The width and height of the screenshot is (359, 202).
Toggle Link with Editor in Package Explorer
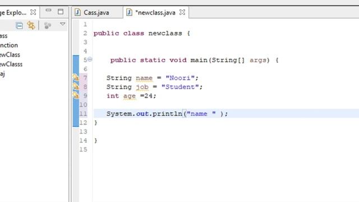pos(31,25)
